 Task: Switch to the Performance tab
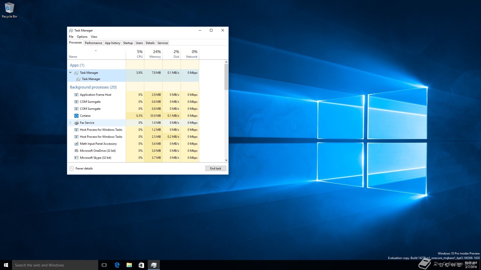tap(93, 43)
